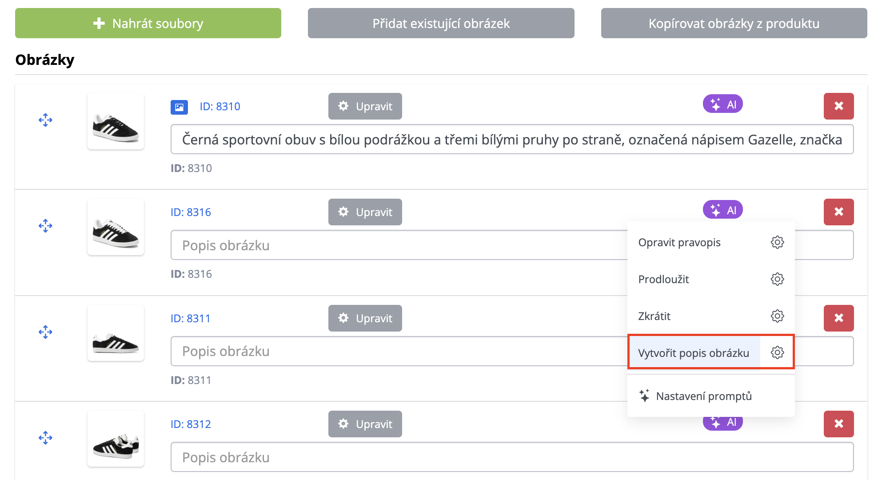Open settings gear for Opravit pravopis
The width and height of the screenshot is (878, 480).
[x=777, y=242]
